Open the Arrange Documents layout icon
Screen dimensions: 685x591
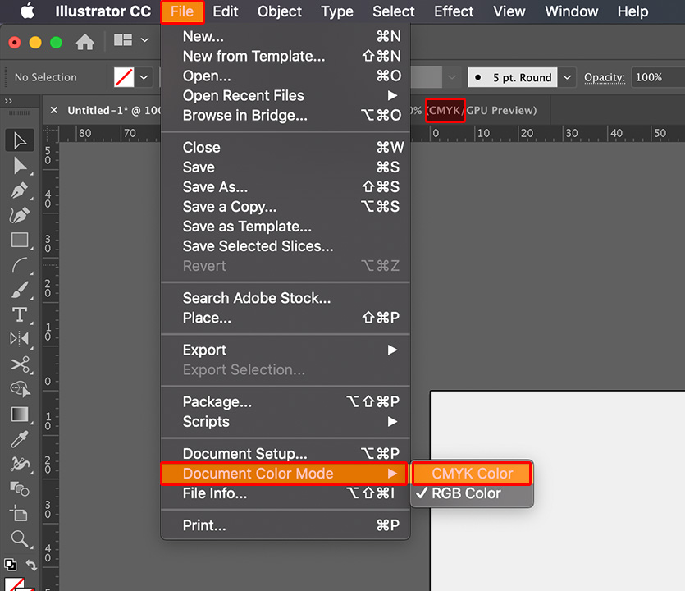pyautogui.click(x=123, y=40)
